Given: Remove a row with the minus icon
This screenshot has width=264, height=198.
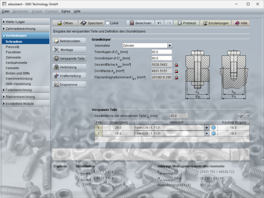Looking at the screenshot, I should (247, 115).
